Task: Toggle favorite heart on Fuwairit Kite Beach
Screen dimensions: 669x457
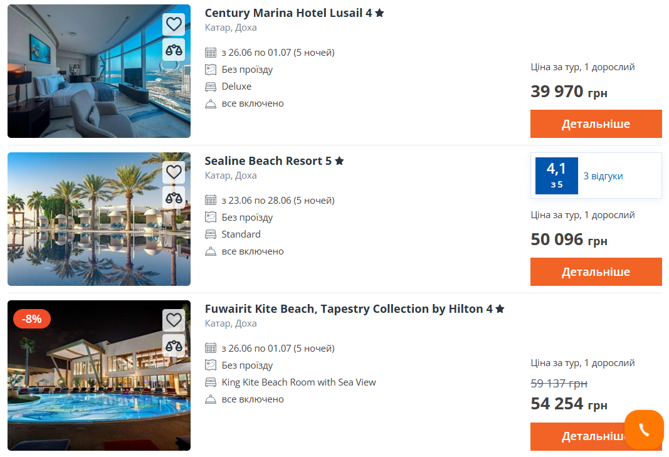Action: click(x=174, y=320)
